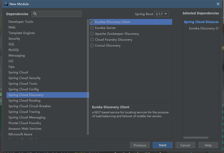Screen dimensions: 224x153
Task: Select the I/O category
Action: click(47, 61)
